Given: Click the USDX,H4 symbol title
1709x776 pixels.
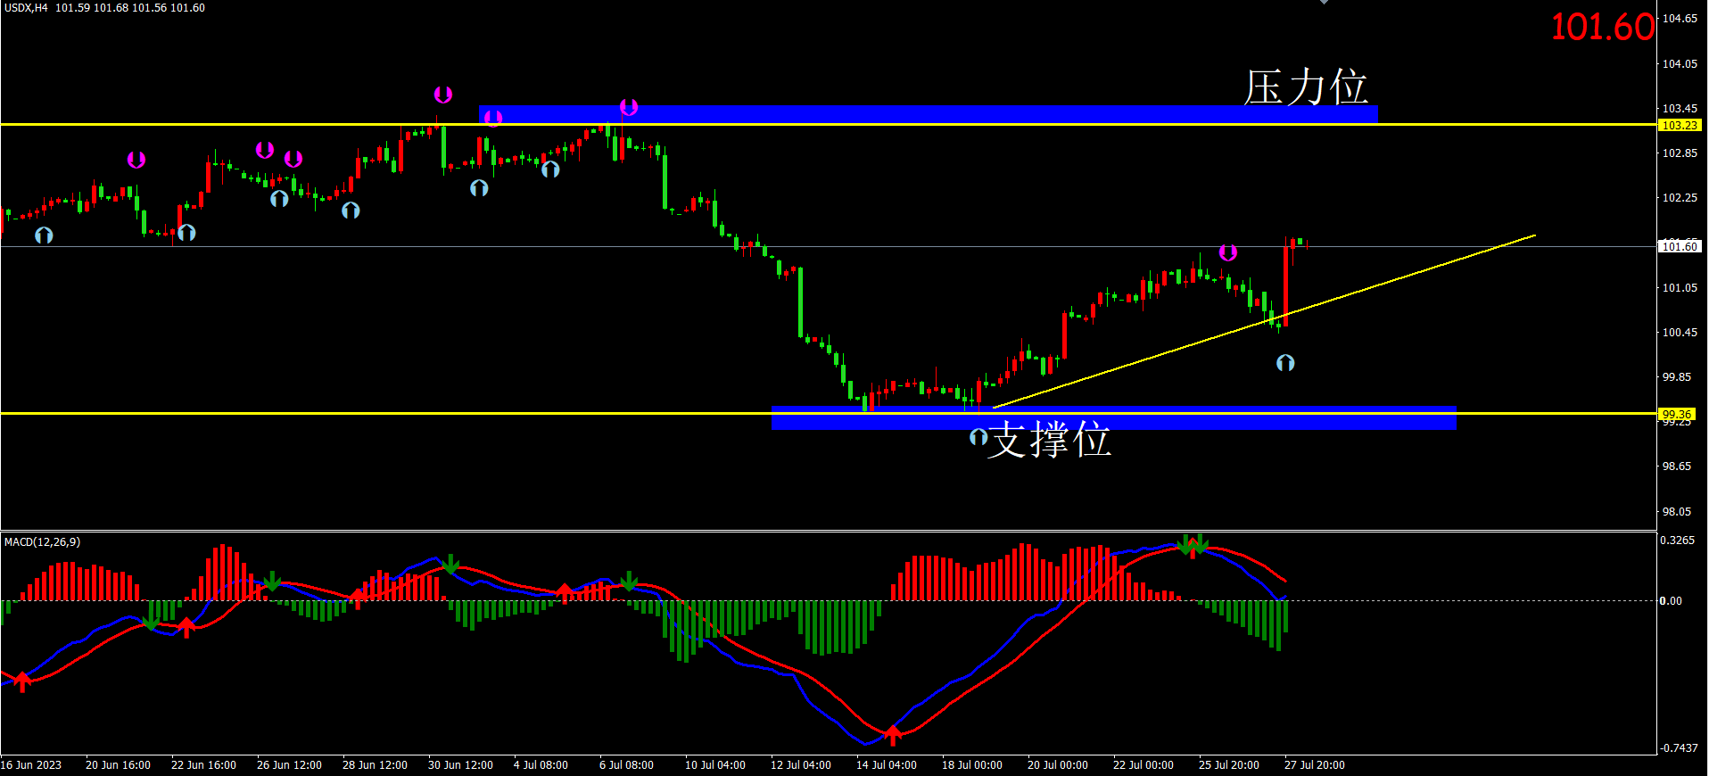Looking at the screenshot, I should coord(26,8).
